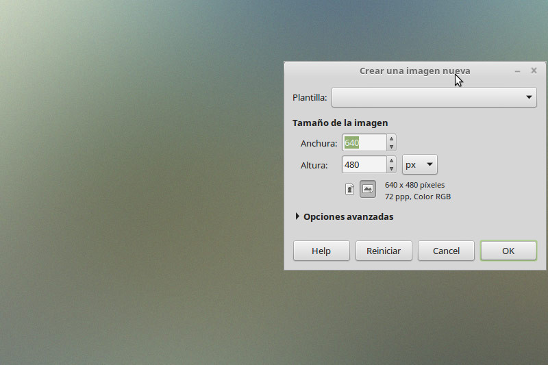This screenshot has width=548, height=365.
Task: Click the '640 x 480 píxeles' text
Action: (415, 185)
